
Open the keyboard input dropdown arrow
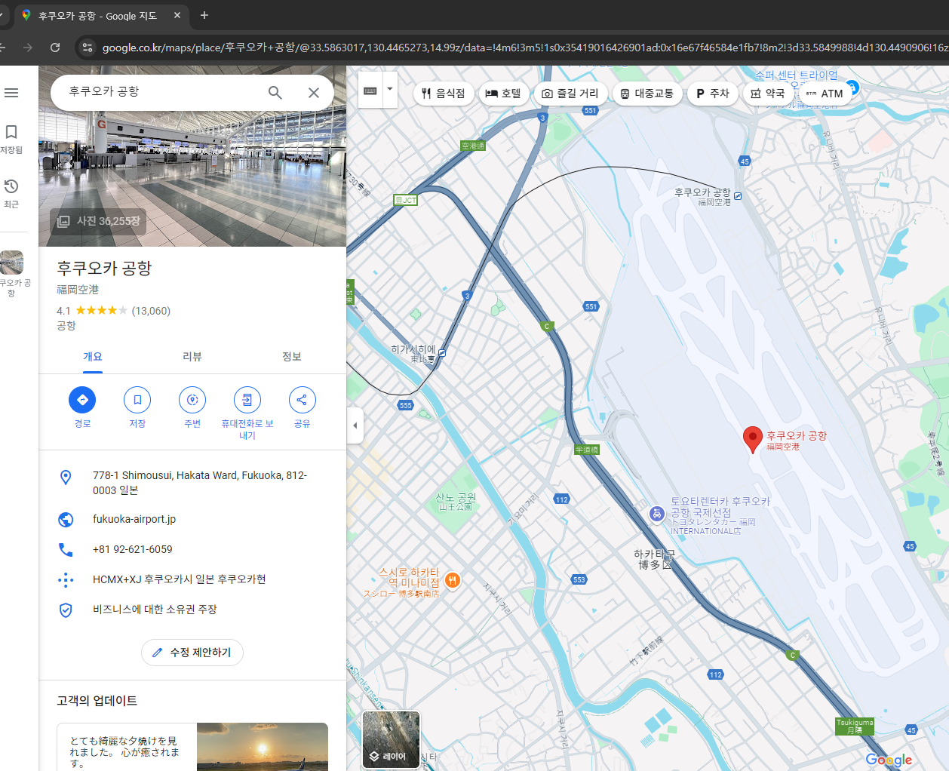tap(389, 88)
